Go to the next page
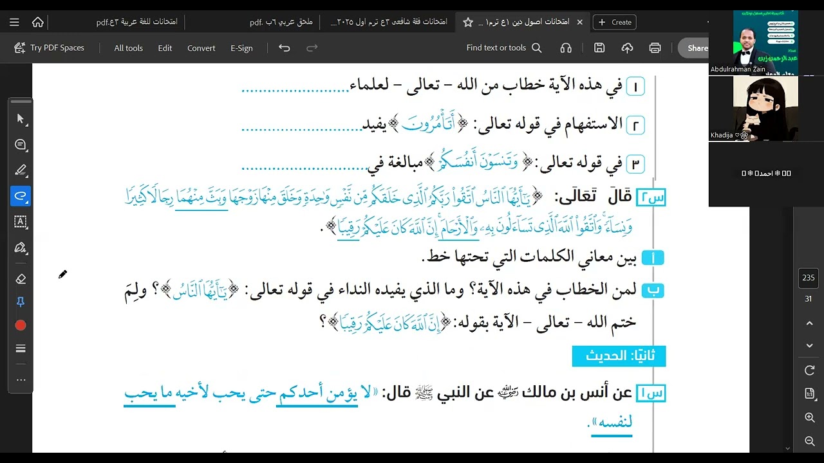Screen dimensions: 824x463 point(810,346)
